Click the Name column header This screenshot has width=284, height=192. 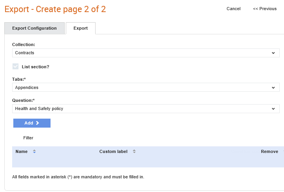(x=22, y=151)
